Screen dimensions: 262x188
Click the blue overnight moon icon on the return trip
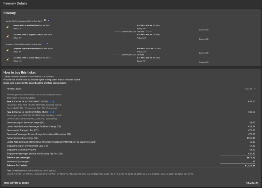pos(46,43)
